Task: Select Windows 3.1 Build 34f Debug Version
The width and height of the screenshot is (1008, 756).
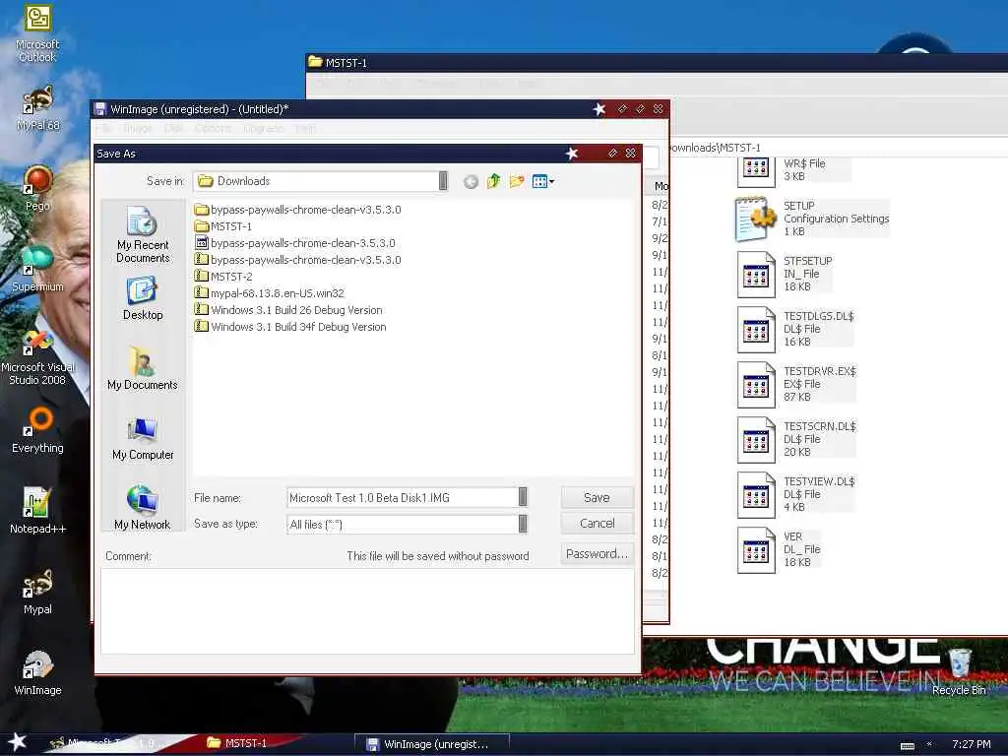Action: (x=290, y=327)
